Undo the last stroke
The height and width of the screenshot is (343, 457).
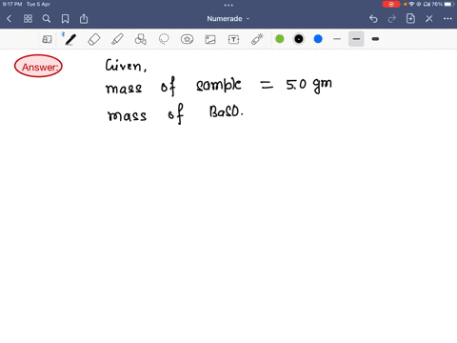(373, 19)
